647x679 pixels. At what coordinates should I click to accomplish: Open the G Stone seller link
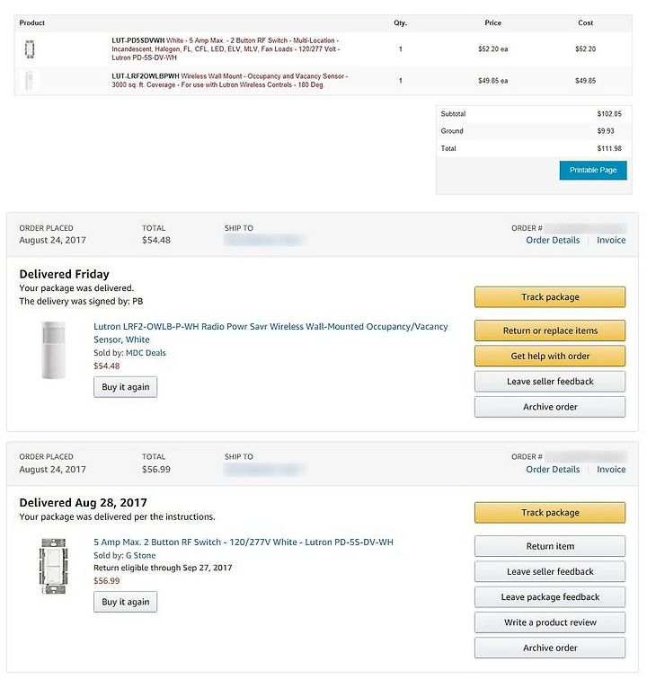coord(140,556)
